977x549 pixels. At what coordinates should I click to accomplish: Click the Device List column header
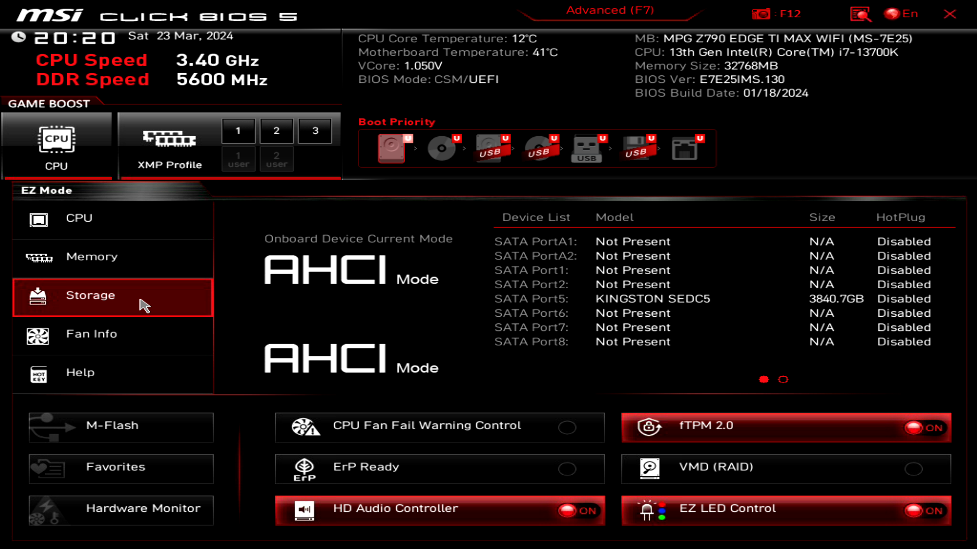536,218
